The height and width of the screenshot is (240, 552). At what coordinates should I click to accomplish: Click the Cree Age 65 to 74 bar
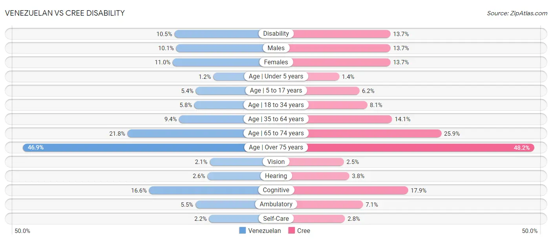(x=373, y=133)
